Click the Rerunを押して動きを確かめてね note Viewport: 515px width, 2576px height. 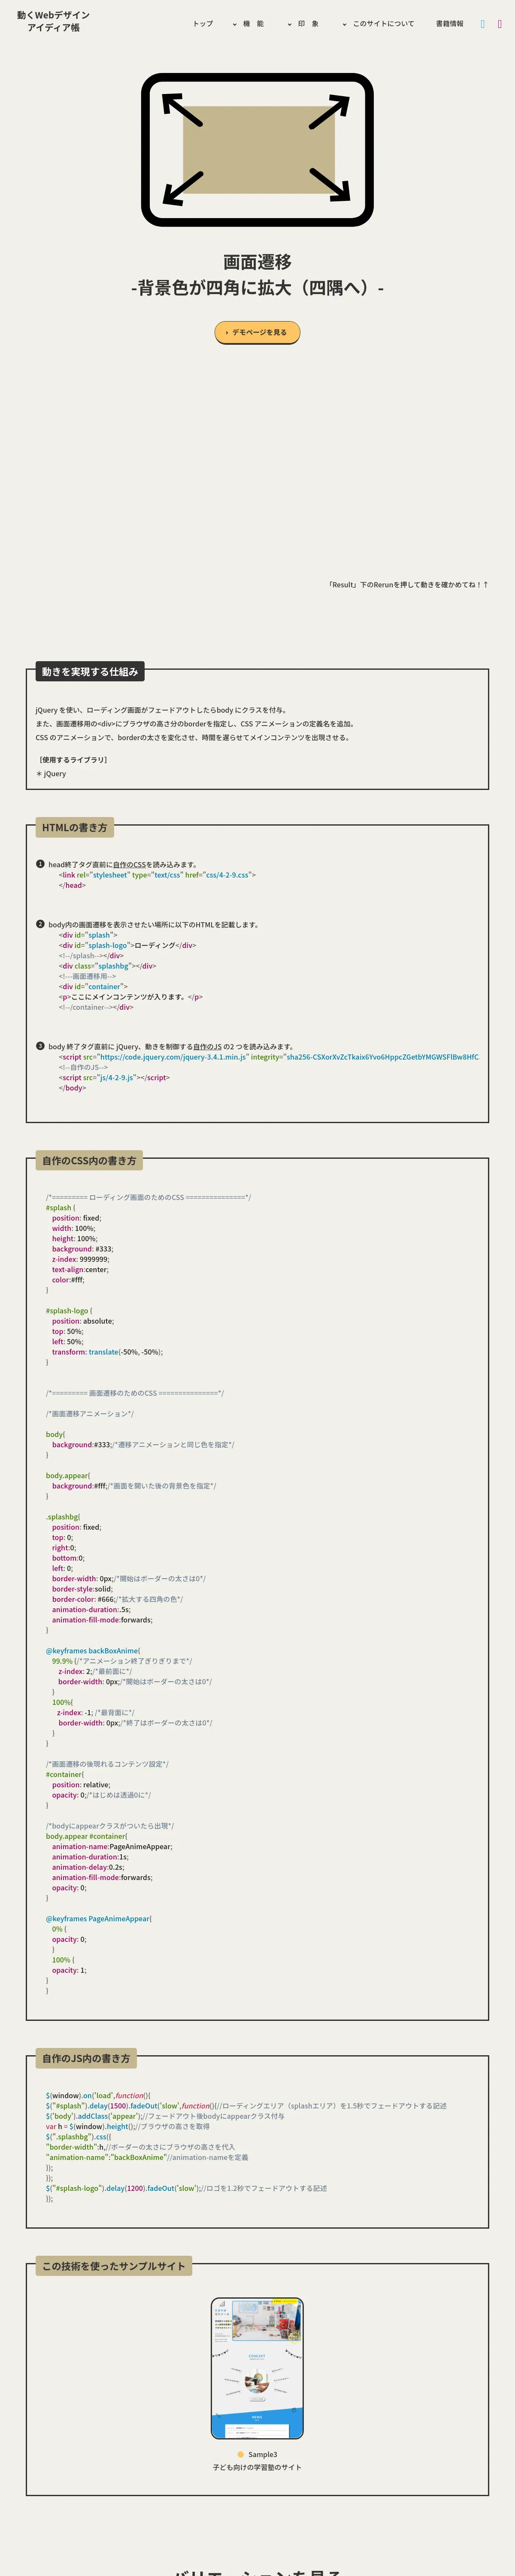408,585
